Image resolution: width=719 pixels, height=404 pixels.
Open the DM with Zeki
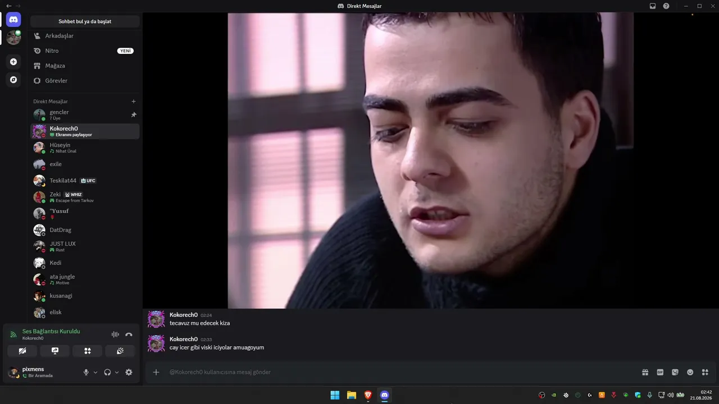click(x=85, y=197)
